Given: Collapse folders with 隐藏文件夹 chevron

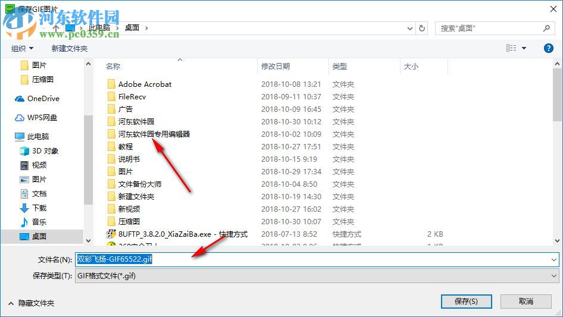Looking at the screenshot, I should pos(11,303).
